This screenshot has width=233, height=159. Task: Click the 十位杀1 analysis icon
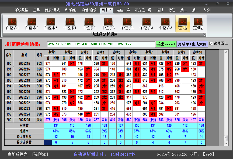[x=70, y=24]
